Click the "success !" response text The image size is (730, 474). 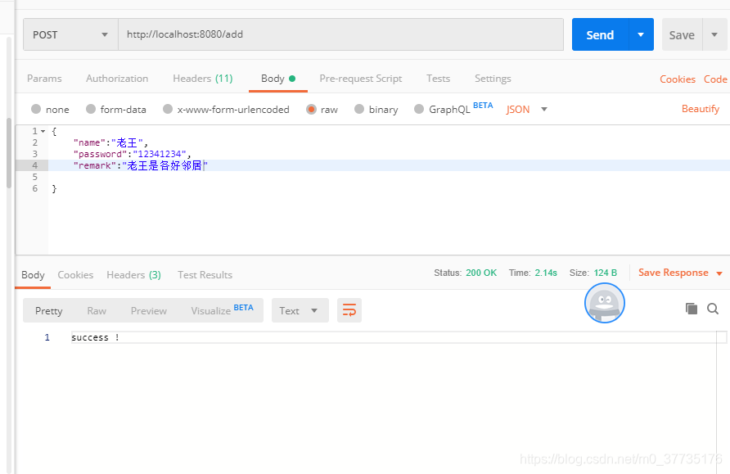[95, 337]
